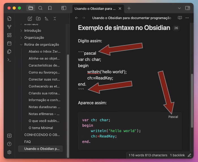Open note 'Conhecendo as et...'
The height and width of the screenshot is (162, 198).
[44, 86]
